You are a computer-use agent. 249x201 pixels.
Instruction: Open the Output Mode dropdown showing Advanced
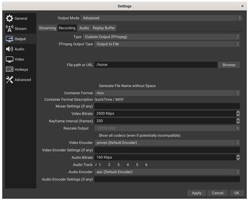pos(161,18)
